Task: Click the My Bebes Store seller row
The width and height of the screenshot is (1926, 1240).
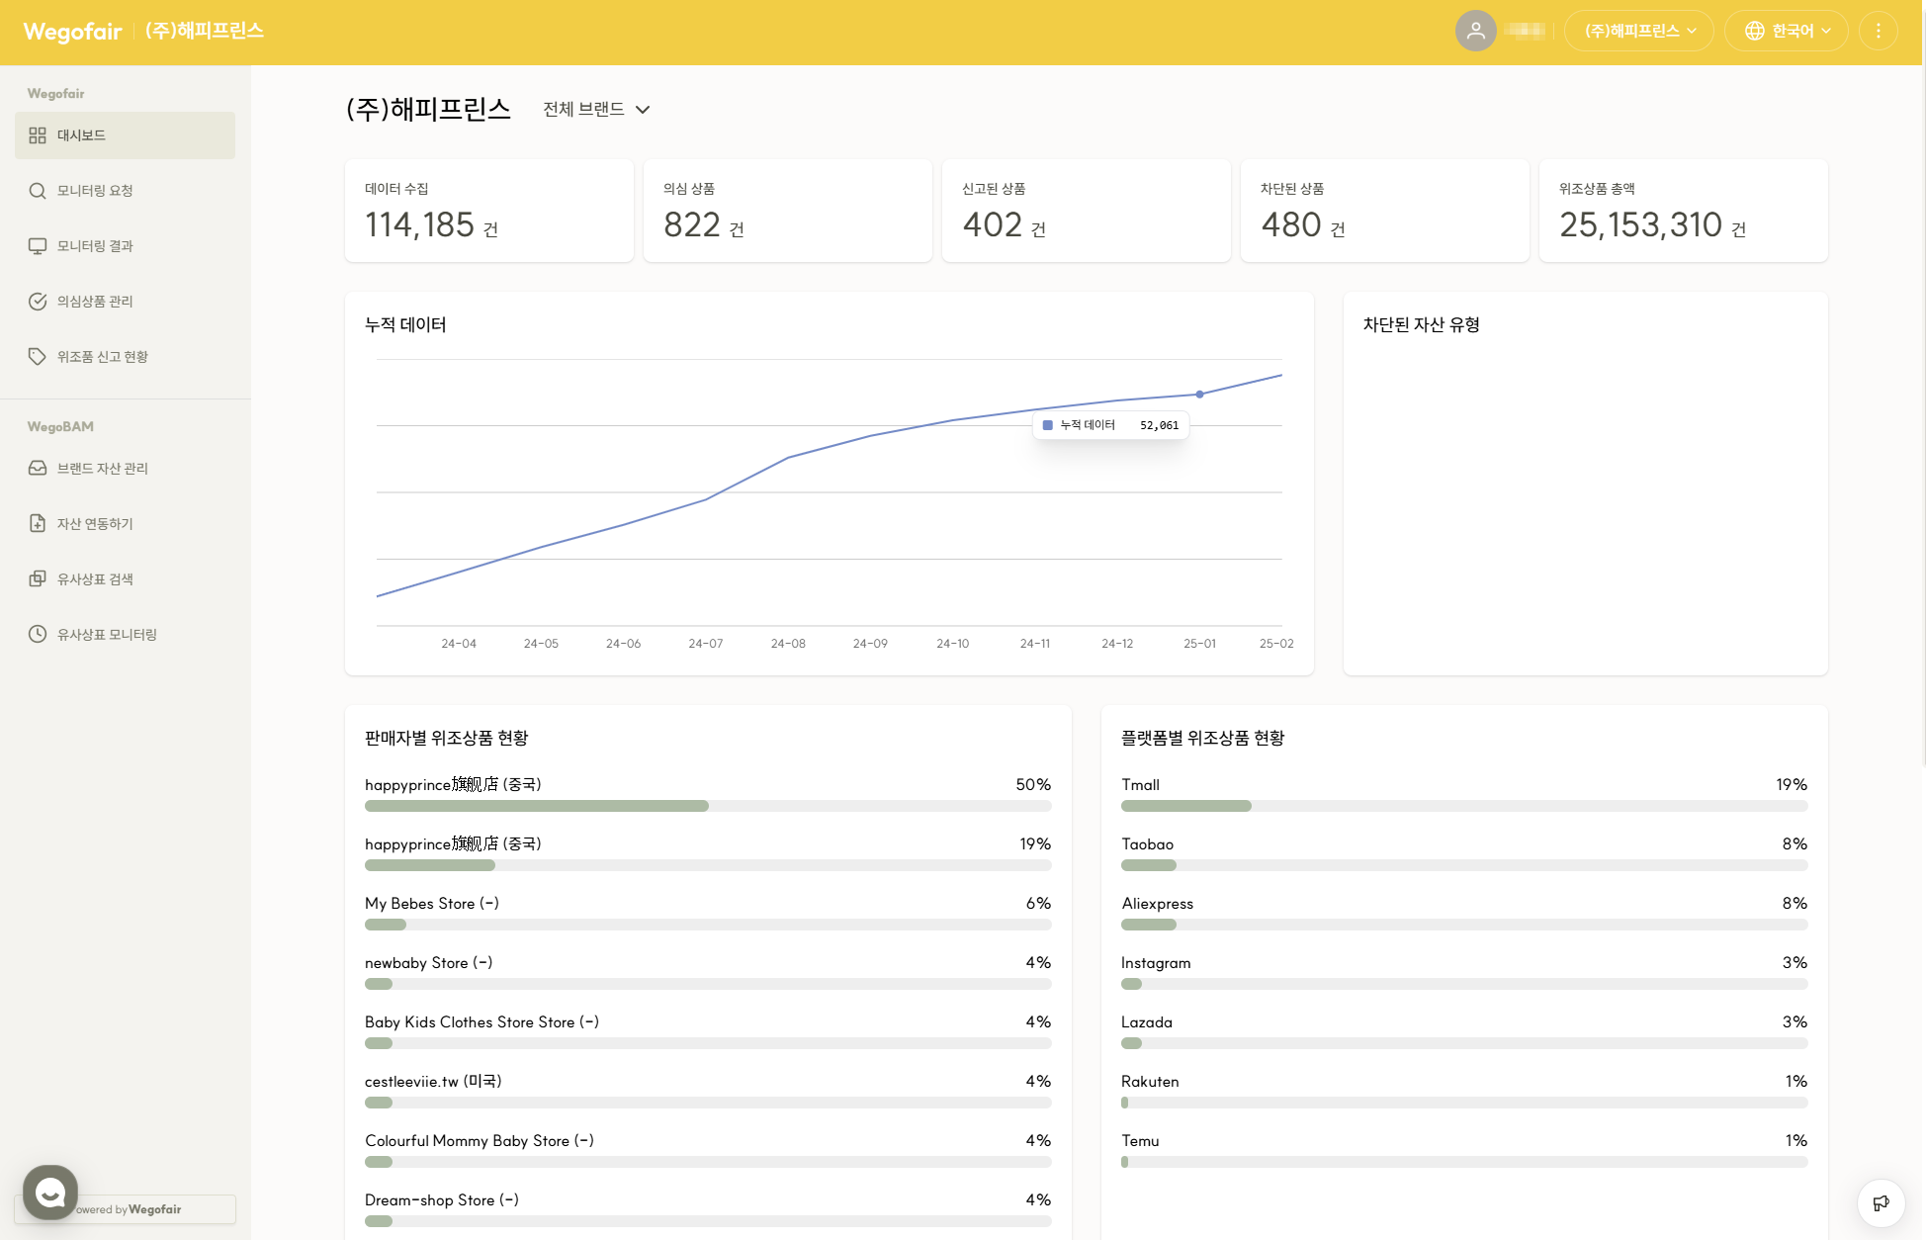Action: (x=708, y=913)
